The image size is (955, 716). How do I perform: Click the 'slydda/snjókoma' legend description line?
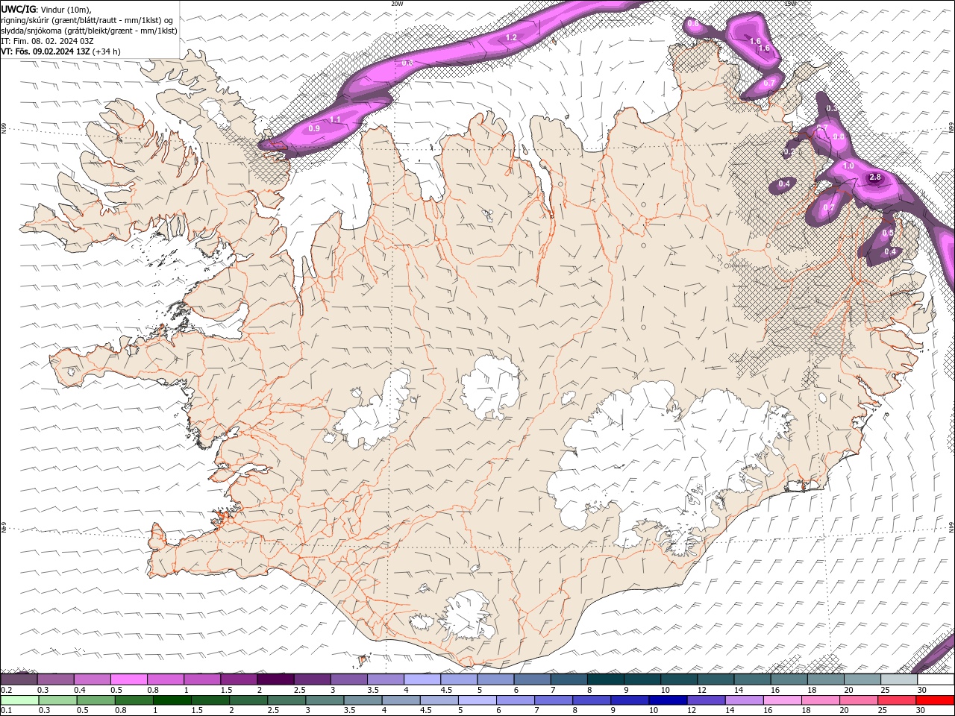click(89, 31)
